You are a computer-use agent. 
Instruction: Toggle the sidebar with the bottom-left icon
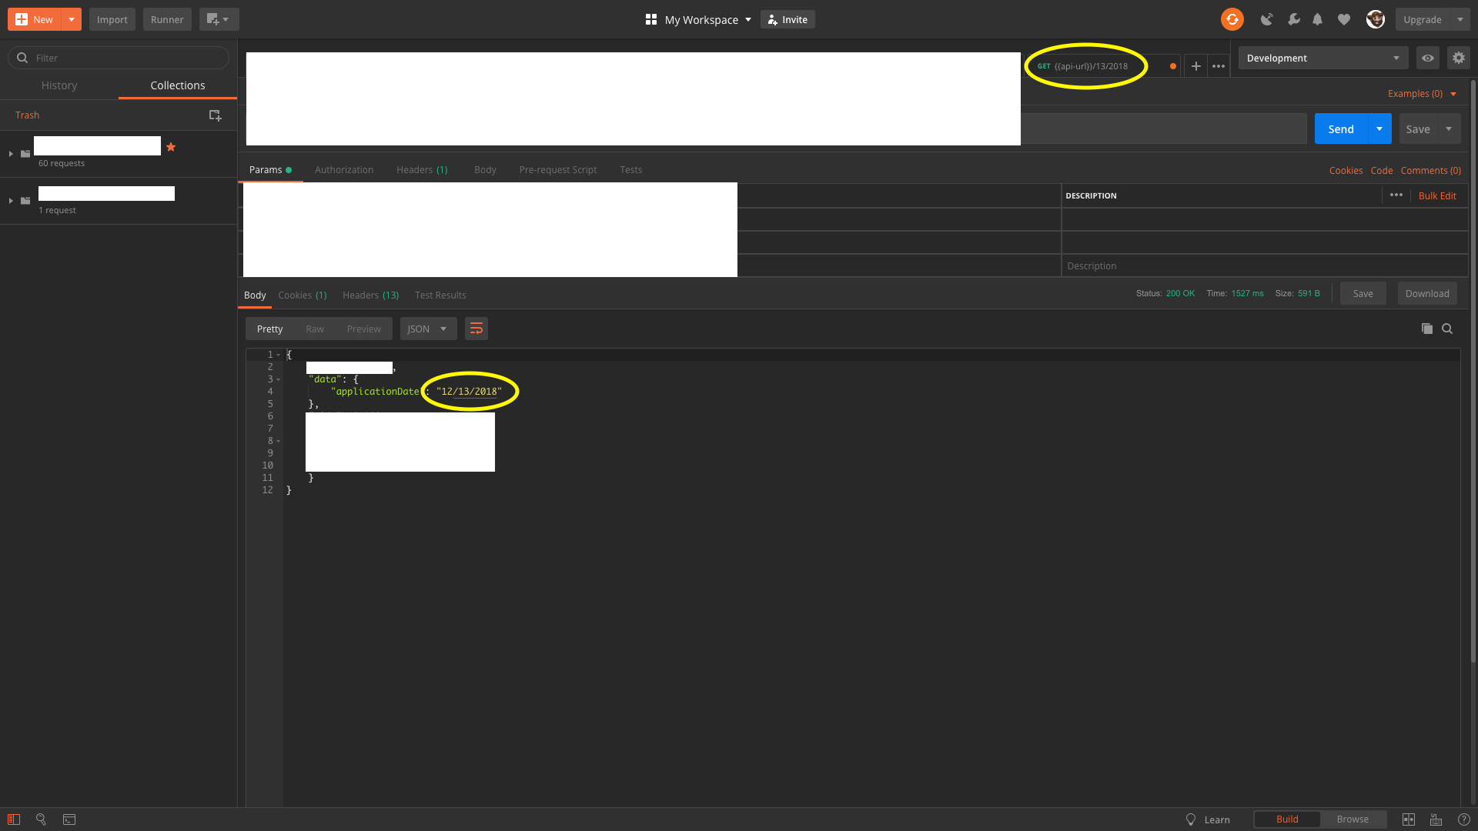coord(14,819)
